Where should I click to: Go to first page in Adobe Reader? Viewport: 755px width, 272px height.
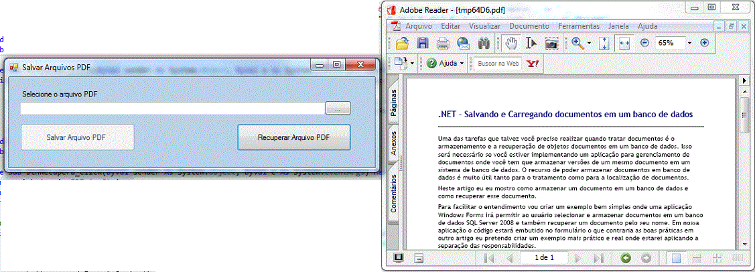489,259
